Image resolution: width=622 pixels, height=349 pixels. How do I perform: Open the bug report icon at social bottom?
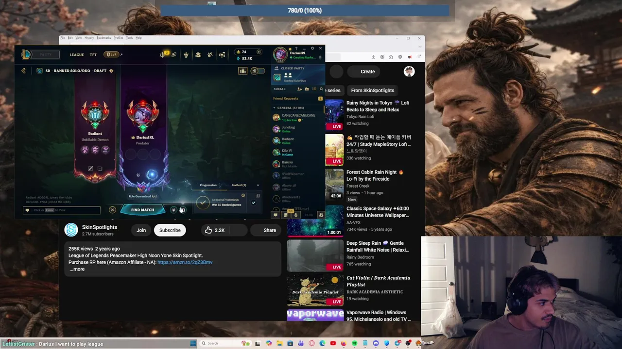(x=321, y=215)
